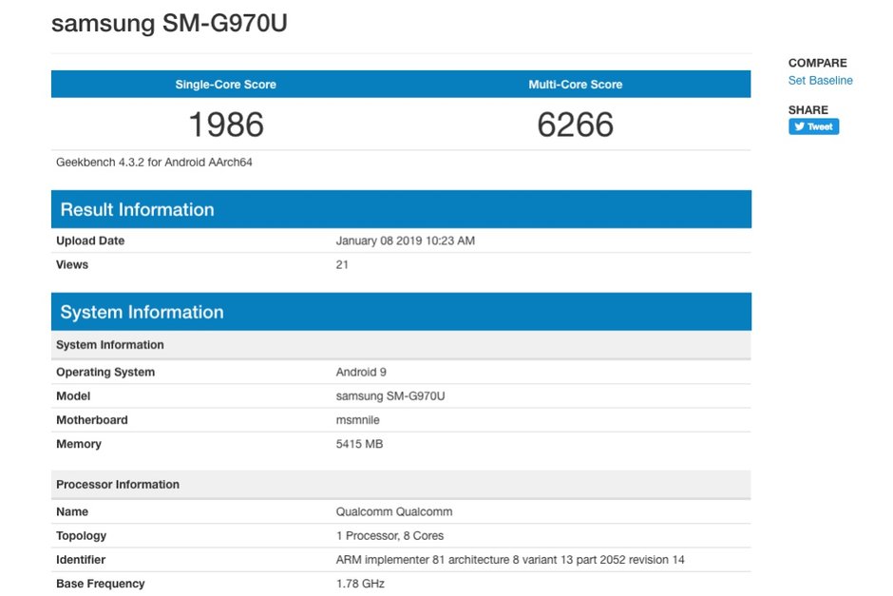Click the Android 9 operating system value
This screenshot has width=893, height=596.
pos(361,373)
